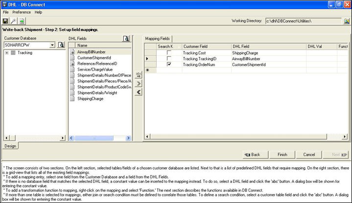Open the Help menu
Viewport: 352px width, 203px height.
point(38,12)
